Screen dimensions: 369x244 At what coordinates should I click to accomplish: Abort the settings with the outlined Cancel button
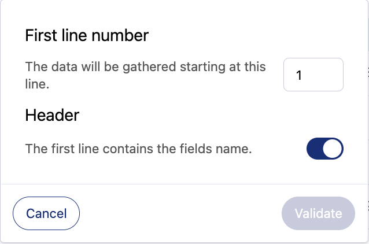click(x=46, y=213)
